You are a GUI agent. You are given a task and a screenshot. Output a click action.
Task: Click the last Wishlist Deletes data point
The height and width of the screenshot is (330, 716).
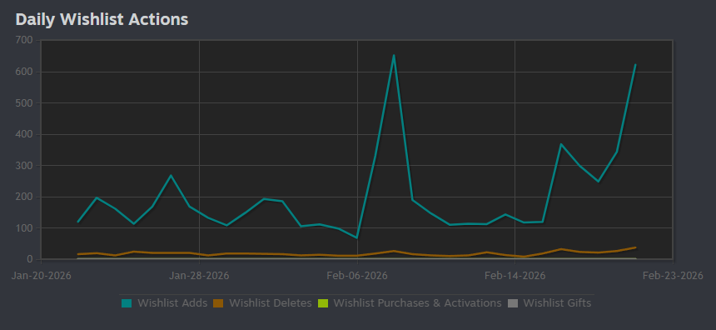coord(635,247)
